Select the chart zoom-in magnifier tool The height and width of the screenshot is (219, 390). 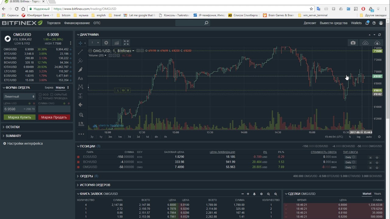(x=81, y=115)
